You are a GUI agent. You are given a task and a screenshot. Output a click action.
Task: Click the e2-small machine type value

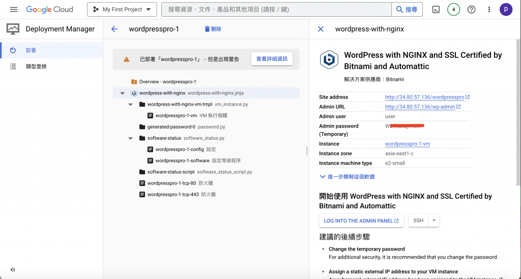pyautogui.click(x=395, y=163)
